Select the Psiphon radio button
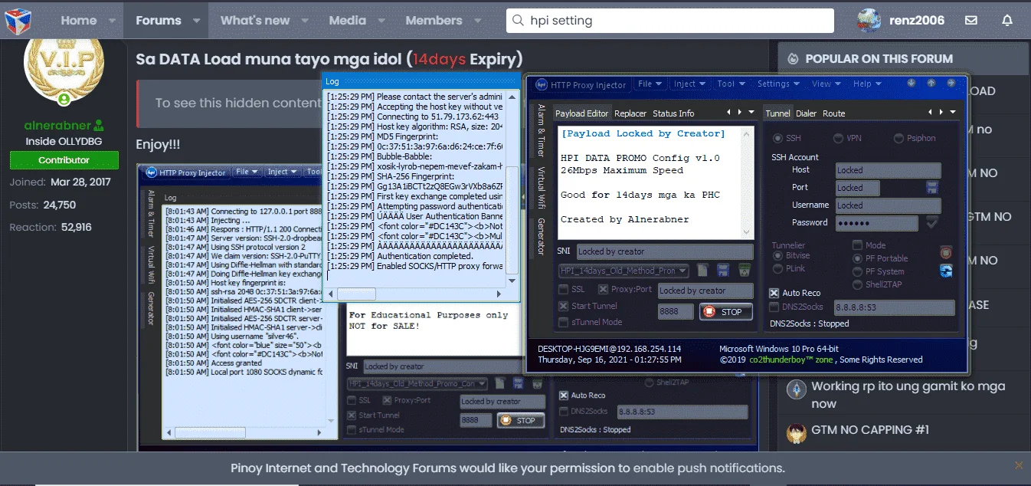1031x486 pixels. (898, 139)
